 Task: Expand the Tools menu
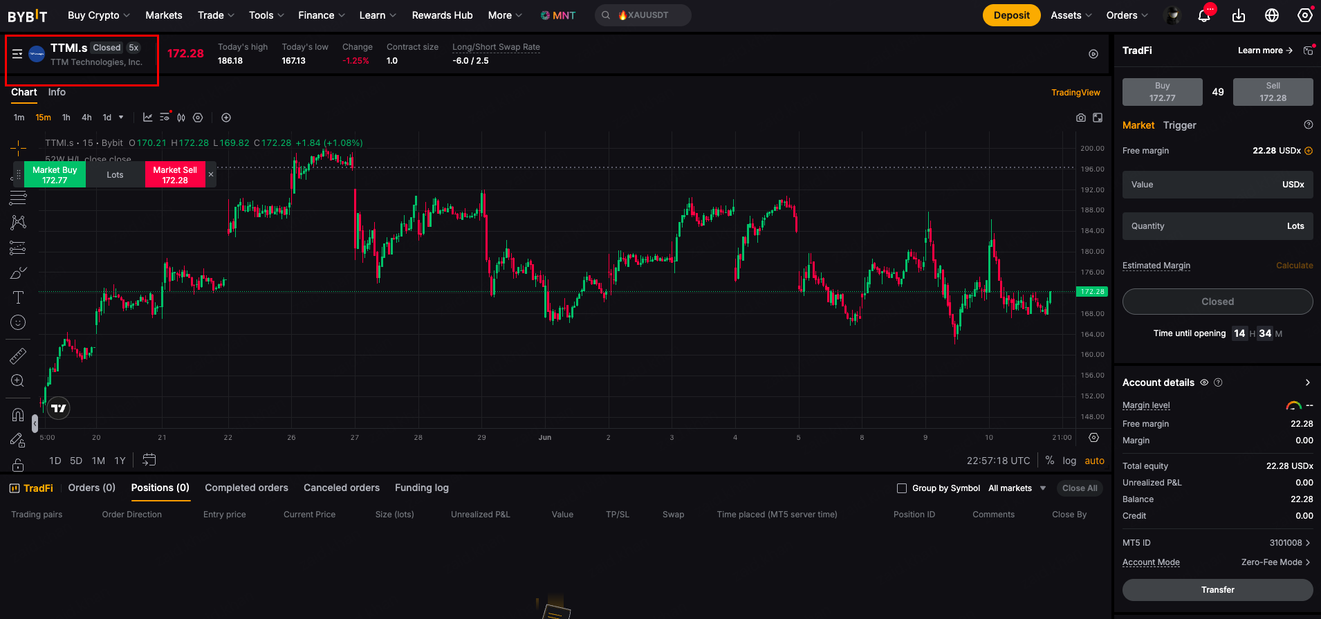266,15
